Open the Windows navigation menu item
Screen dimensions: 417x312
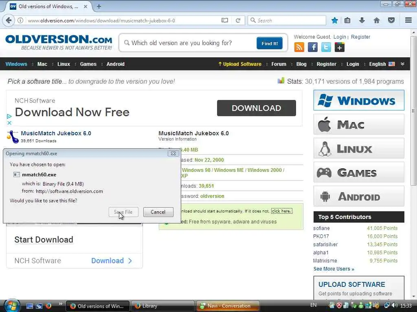click(x=16, y=64)
